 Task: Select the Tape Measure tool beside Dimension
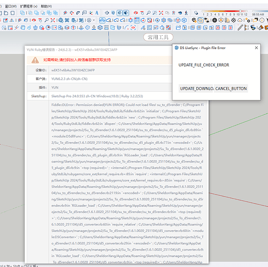(x=65, y=13)
